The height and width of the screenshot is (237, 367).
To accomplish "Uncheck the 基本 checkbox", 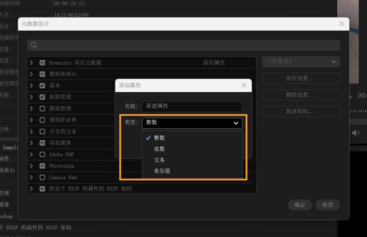I will pyautogui.click(x=43, y=86).
